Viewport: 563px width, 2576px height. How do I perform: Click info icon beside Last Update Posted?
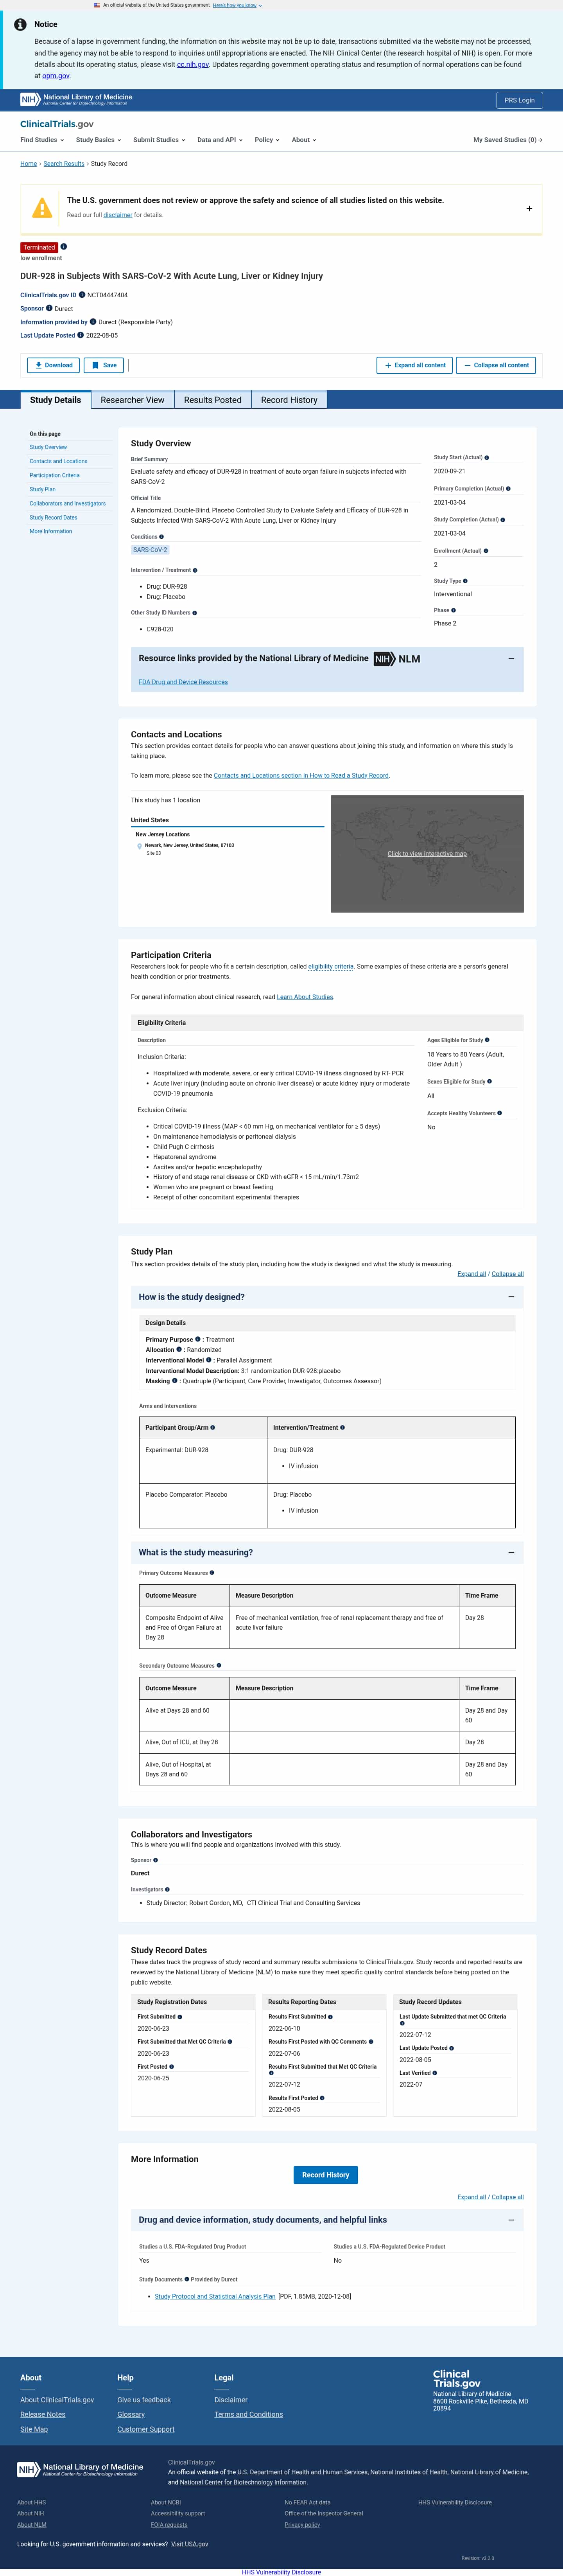pyautogui.click(x=81, y=335)
